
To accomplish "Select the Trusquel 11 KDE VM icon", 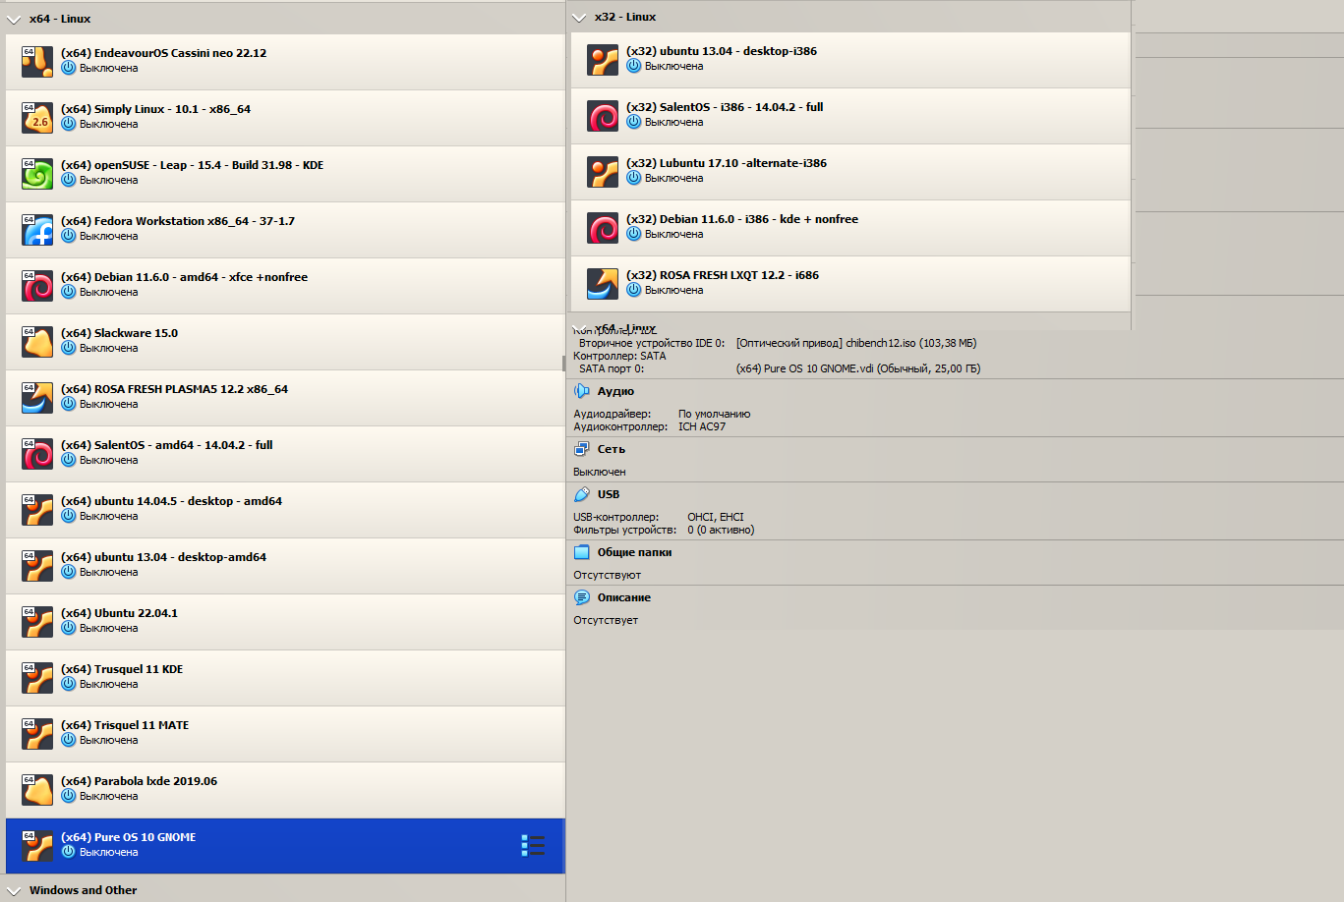I will tap(37, 678).
